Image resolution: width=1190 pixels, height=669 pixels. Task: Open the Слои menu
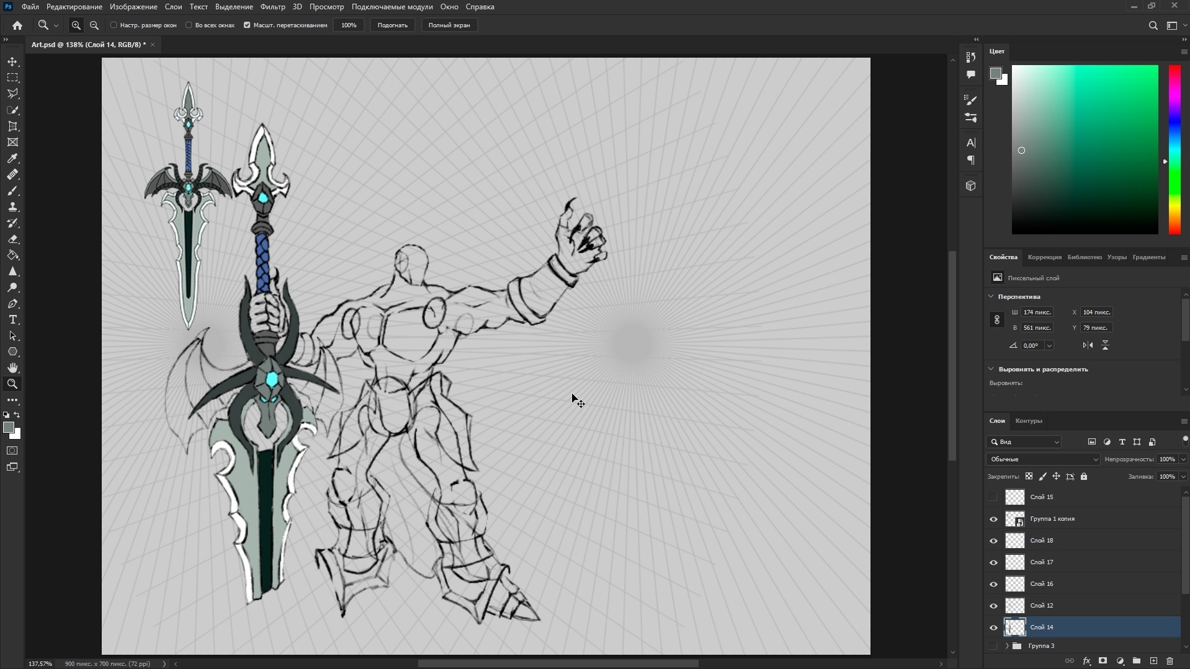tap(173, 7)
